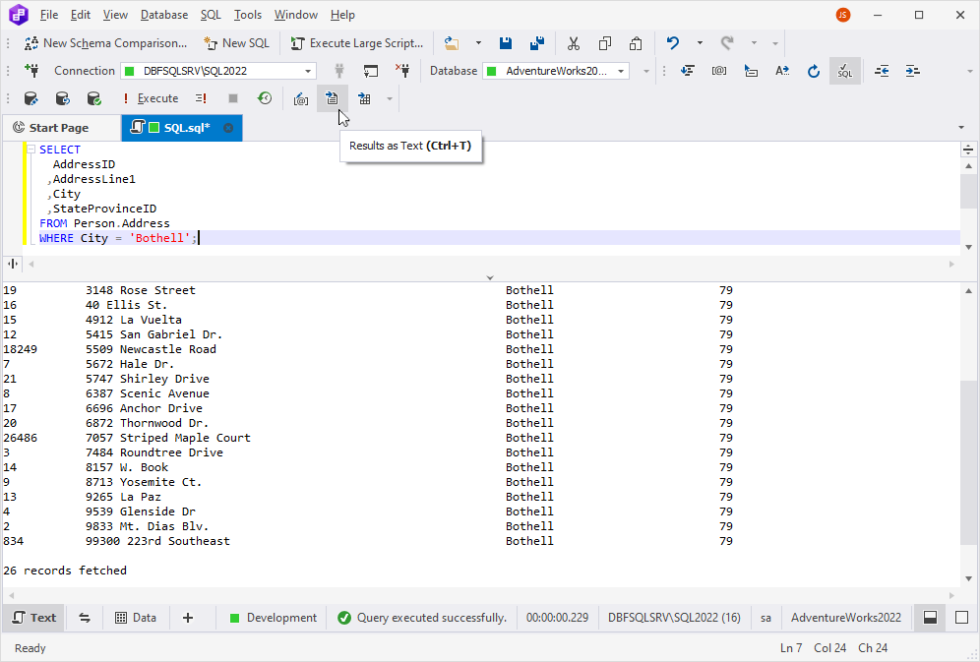Screen dimensions: 980x662
Task: Switch to the Text view tab at the bottom
Action: (34, 618)
